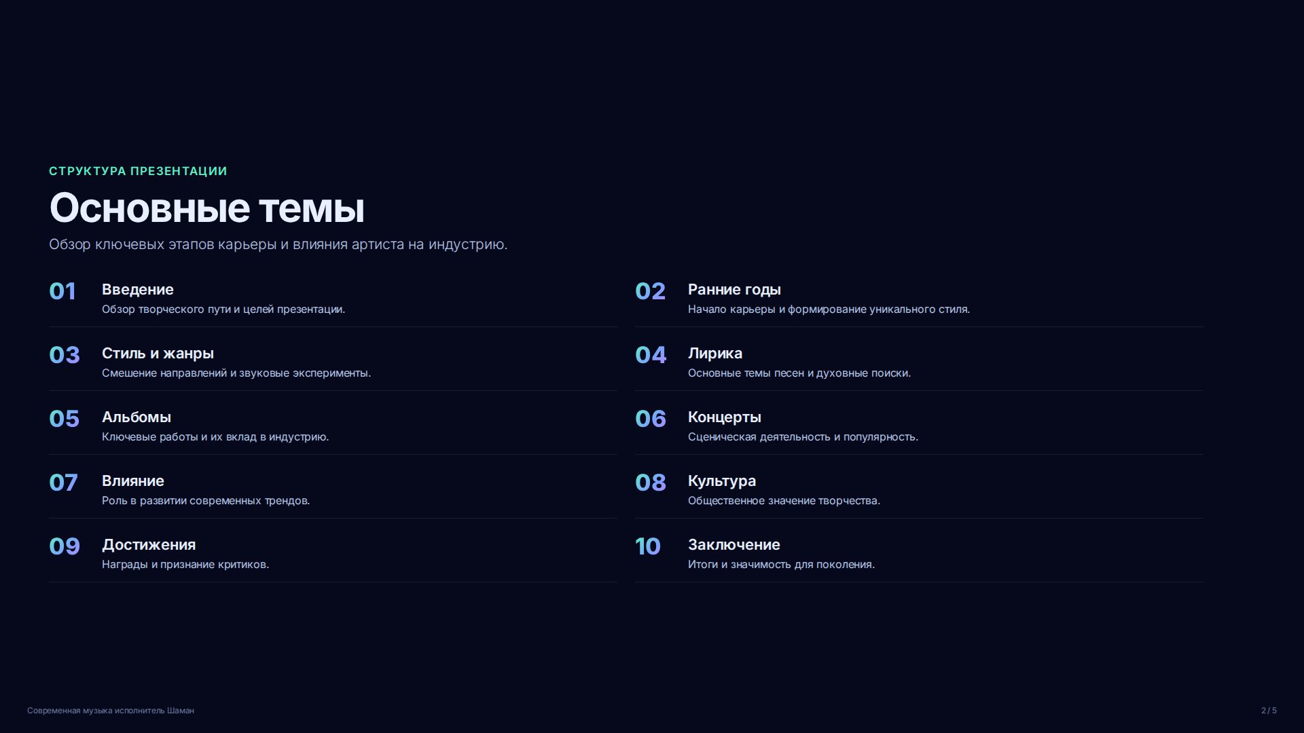Click the 'Влияние' title
This screenshot has width=1304, height=733.
tap(133, 481)
